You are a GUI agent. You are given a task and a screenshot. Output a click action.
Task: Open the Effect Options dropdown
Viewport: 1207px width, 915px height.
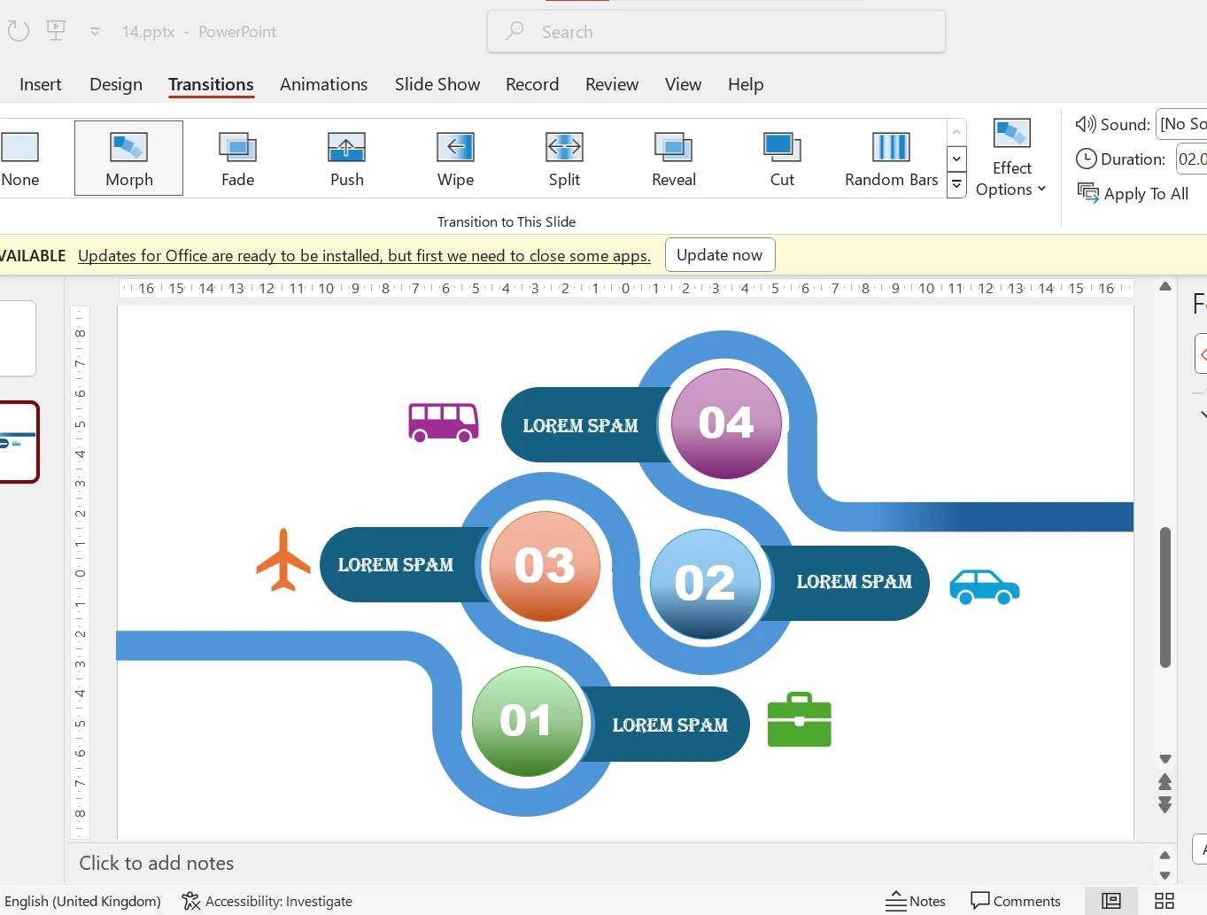coord(1011,159)
